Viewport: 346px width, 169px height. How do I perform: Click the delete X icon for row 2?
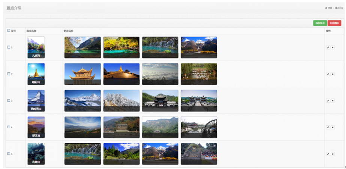coord(333,74)
